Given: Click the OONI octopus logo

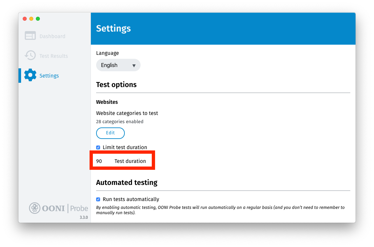Looking at the screenshot, I should 34,208.
